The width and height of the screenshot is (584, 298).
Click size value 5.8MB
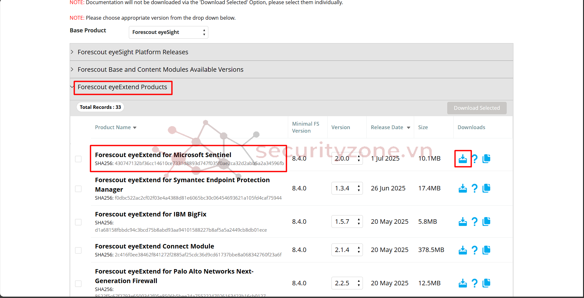(x=428, y=222)
